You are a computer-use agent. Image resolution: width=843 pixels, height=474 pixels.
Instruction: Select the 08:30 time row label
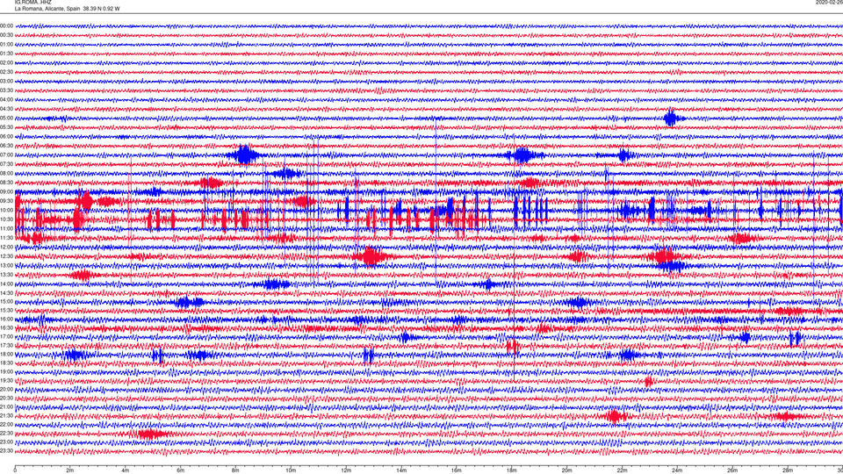pyautogui.click(x=6, y=183)
